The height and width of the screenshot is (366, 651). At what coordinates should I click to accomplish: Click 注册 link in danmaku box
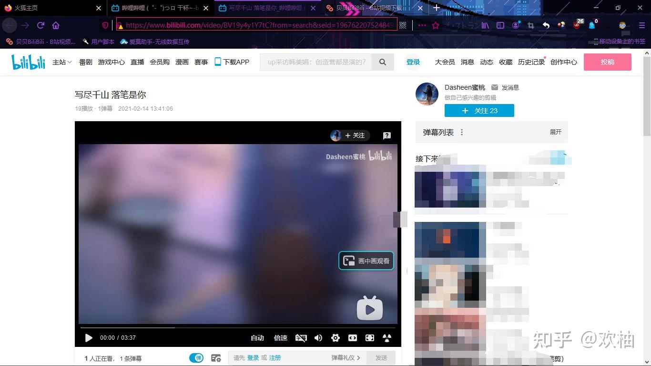tap(275, 358)
